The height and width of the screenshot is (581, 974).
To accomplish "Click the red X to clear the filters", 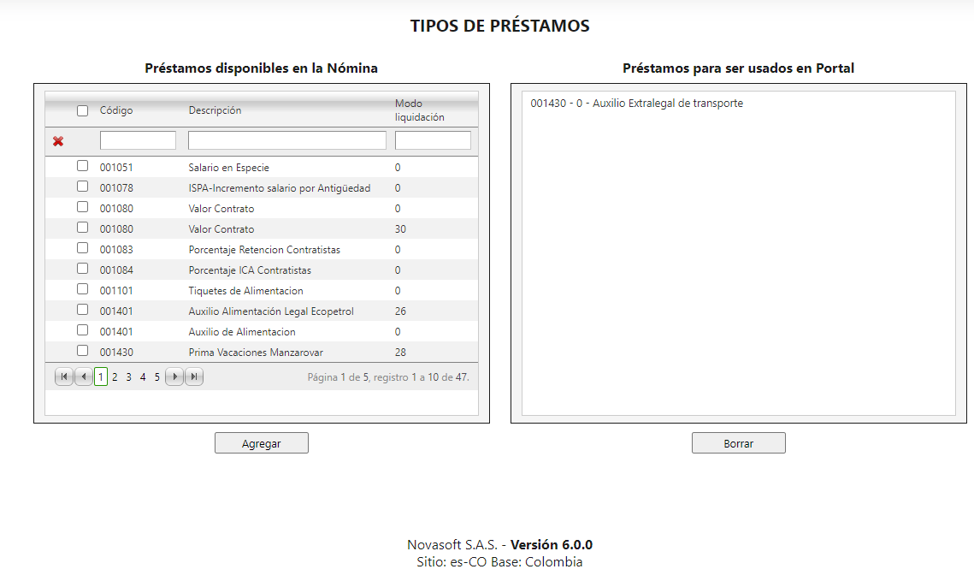I will click(82, 139).
